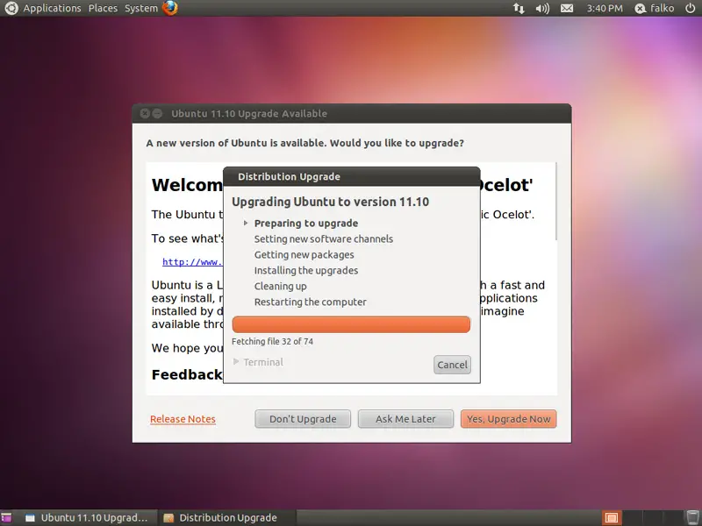Image resolution: width=702 pixels, height=526 pixels.
Task: Click the 'Installing the upgrades' step
Action: point(306,270)
